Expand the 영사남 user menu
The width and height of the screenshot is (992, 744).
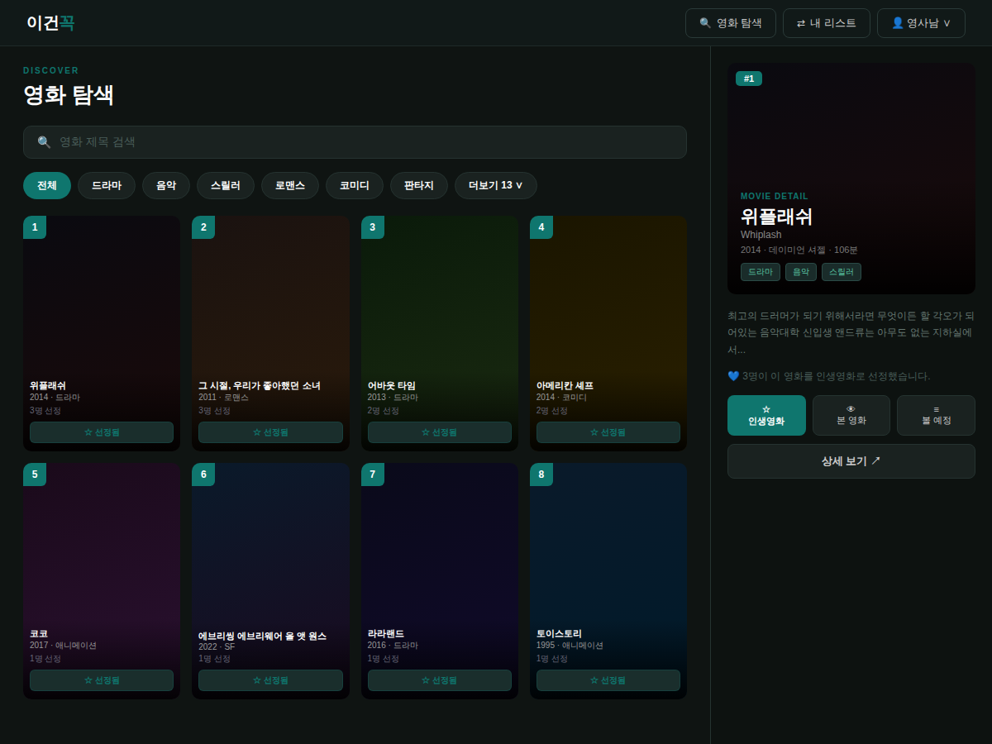[921, 23]
